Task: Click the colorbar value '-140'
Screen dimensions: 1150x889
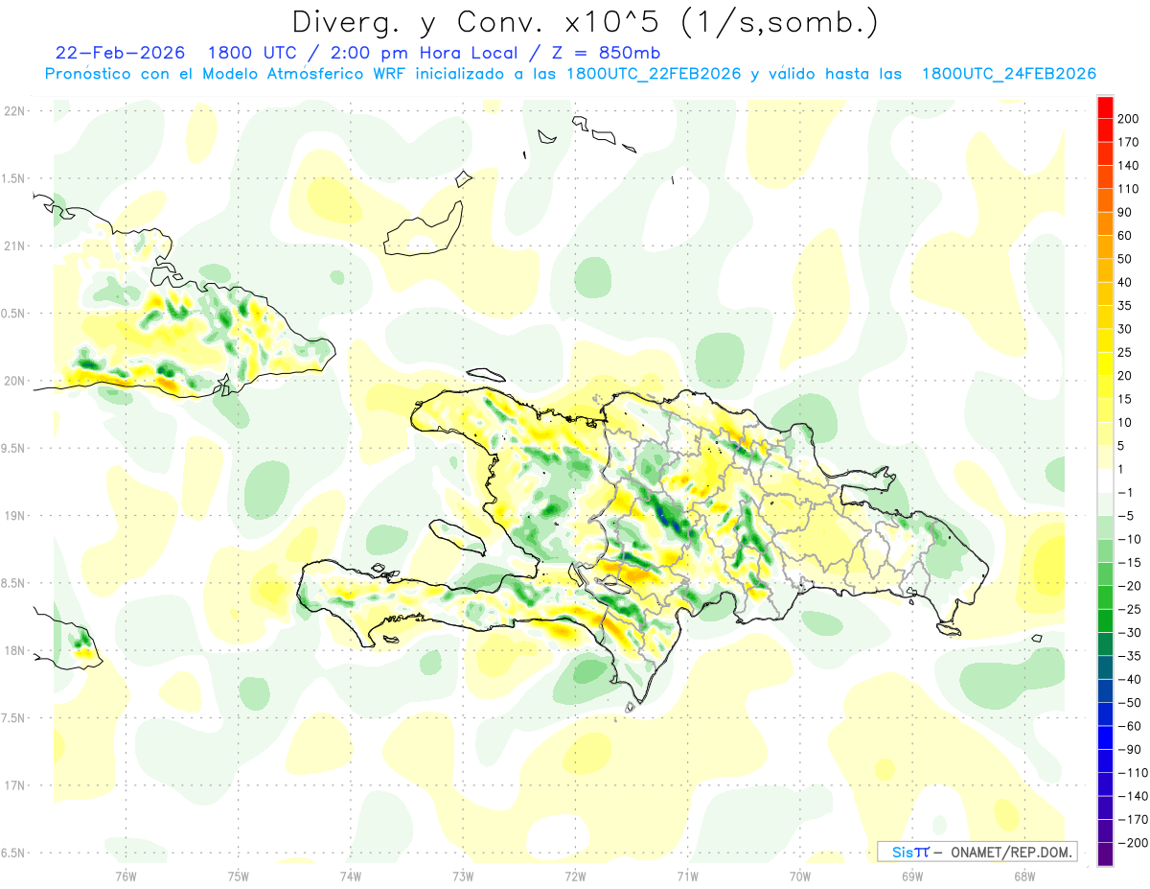Action: 1134,797
